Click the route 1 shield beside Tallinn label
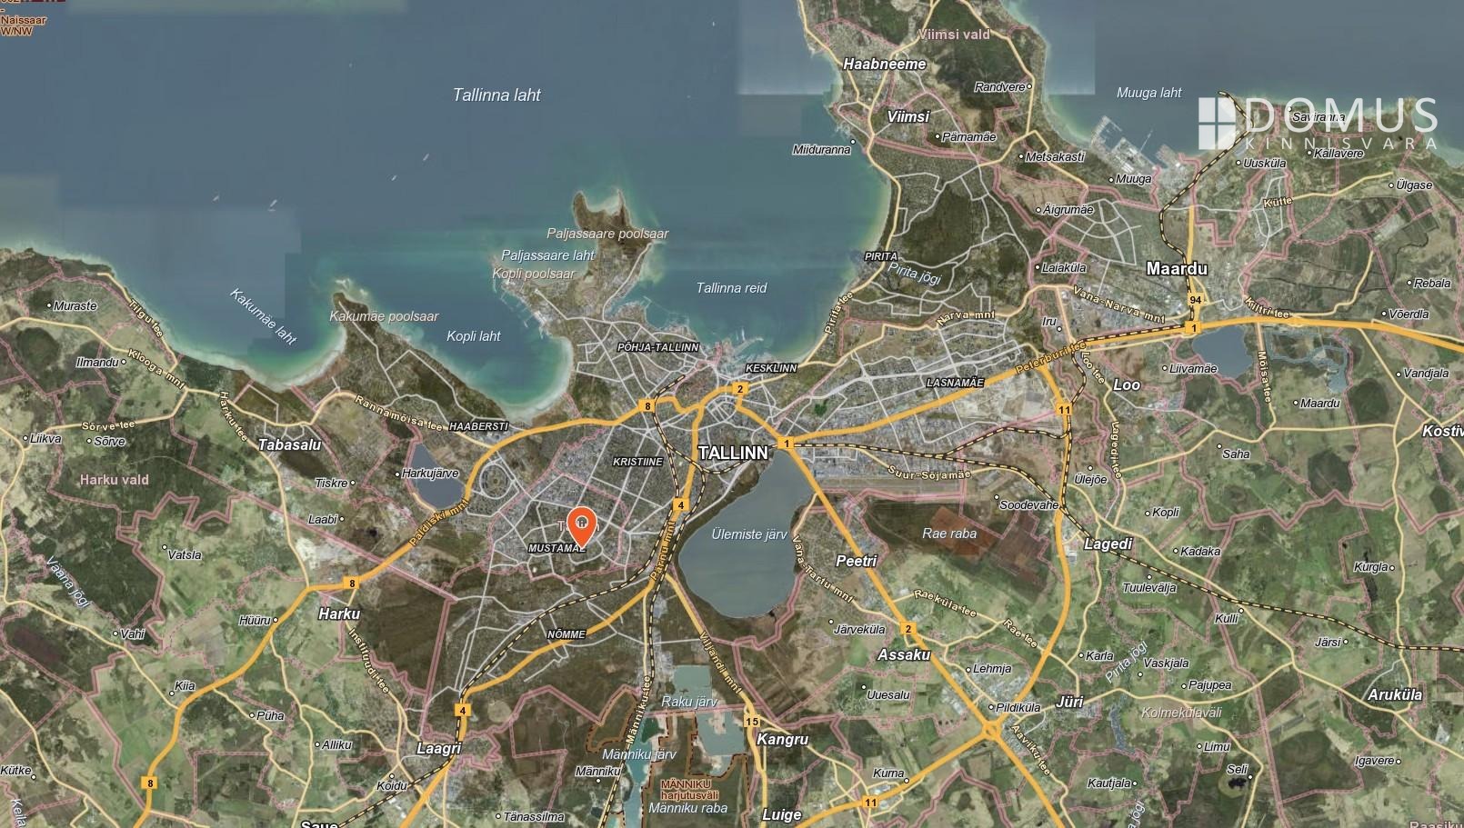 [x=787, y=444]
